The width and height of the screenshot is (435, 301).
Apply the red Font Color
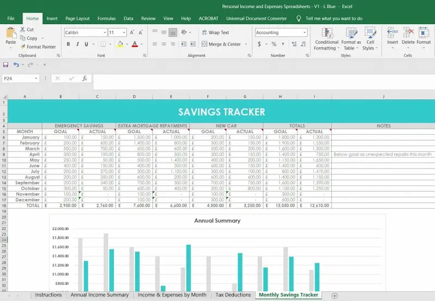(x=135, y=44)
